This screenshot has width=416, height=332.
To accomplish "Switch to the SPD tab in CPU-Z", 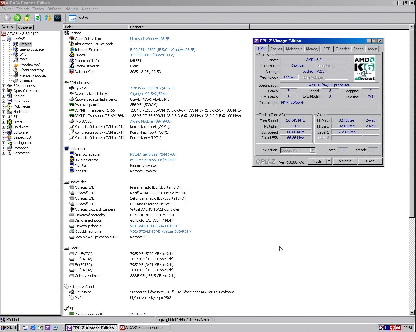I will 327,49.
